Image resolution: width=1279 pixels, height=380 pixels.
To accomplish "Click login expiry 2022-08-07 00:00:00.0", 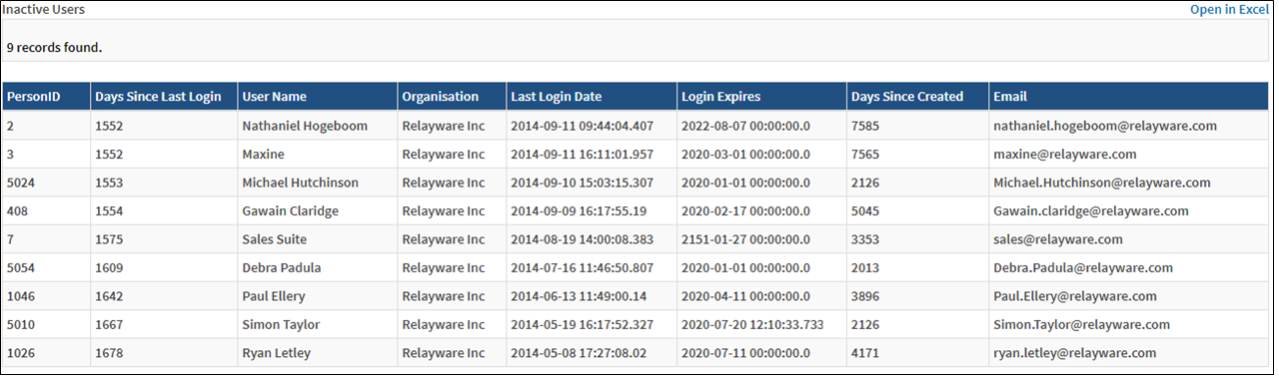I will (x=745, y=126).
